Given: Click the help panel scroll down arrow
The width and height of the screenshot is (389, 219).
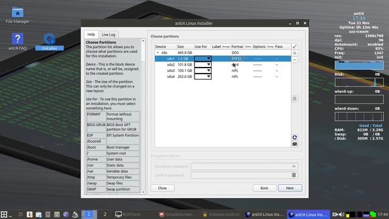Looking at the screenshot, I should point(143,192).
